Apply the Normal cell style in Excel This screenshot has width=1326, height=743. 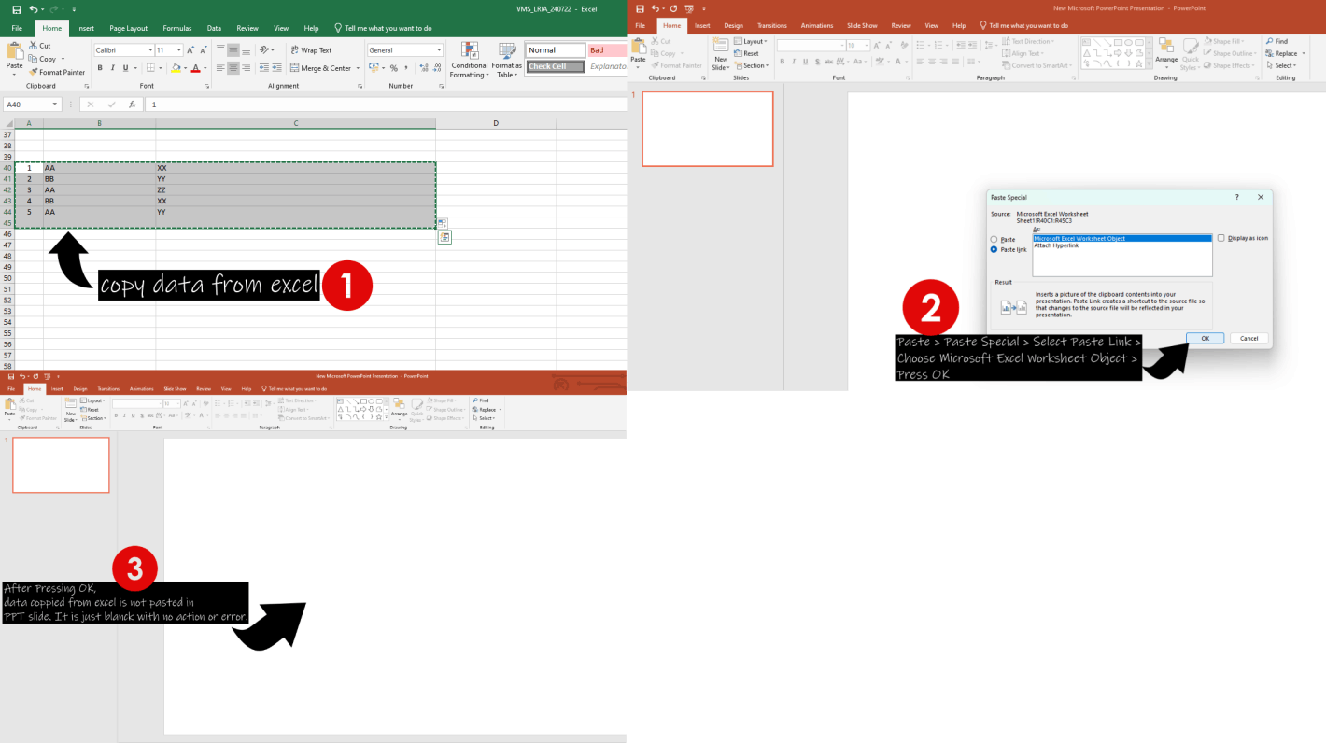pos(556,50)
